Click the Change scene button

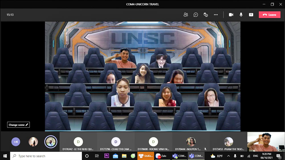pyautogui.click(x=18, y=125)
